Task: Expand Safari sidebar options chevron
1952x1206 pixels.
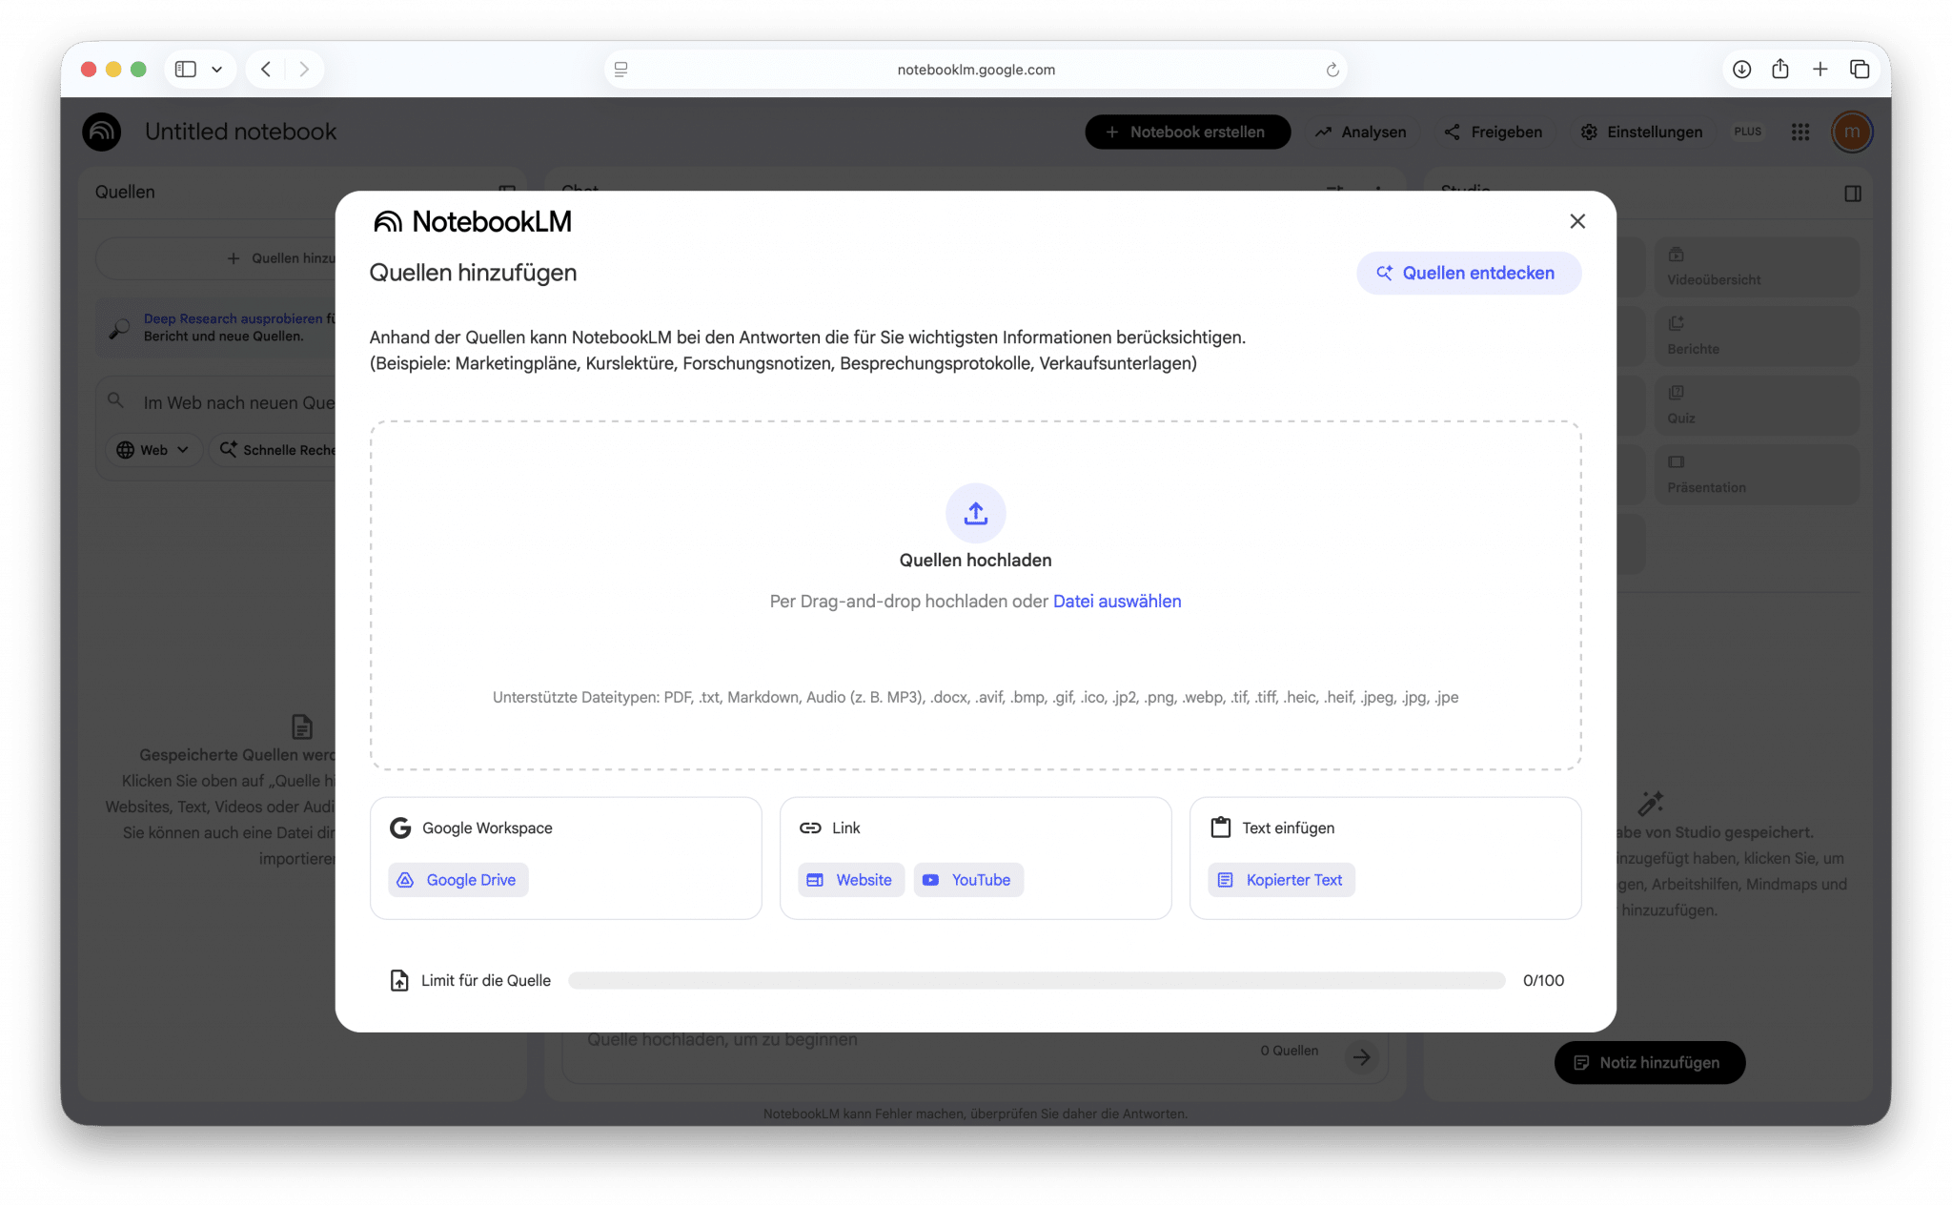Action: tap(217, 70)
